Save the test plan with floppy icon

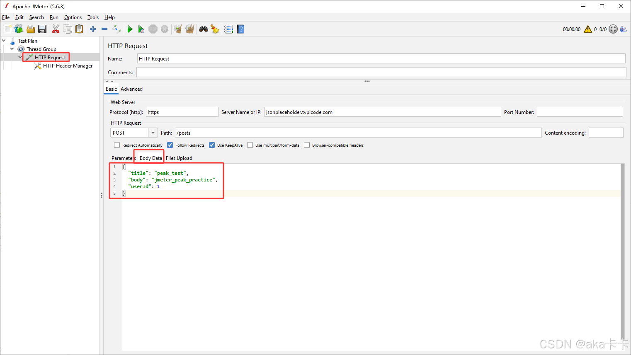42,29
